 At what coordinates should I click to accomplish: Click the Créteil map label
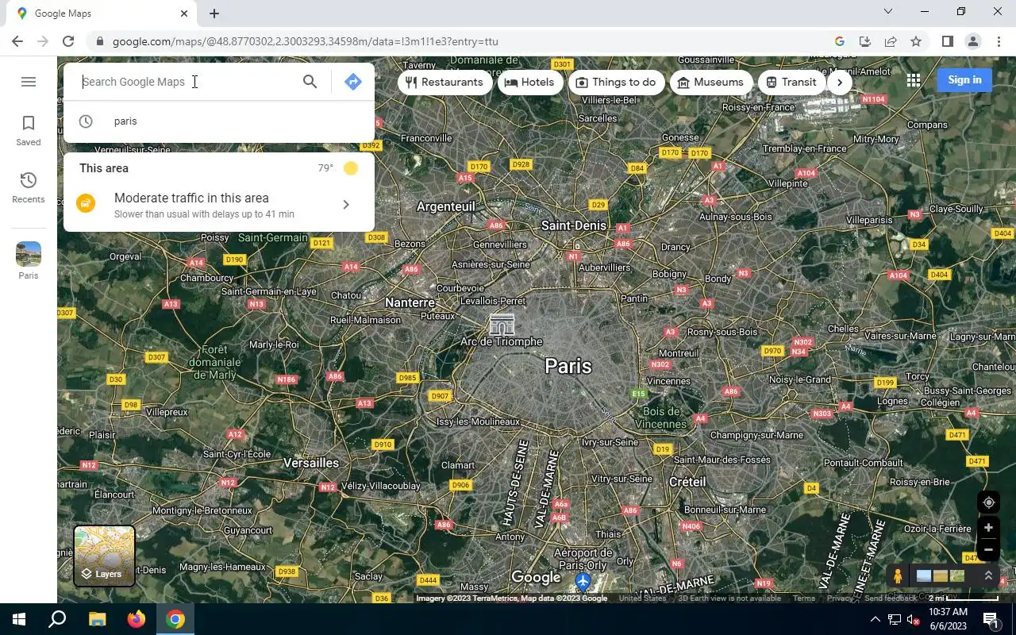coord(687,482)
